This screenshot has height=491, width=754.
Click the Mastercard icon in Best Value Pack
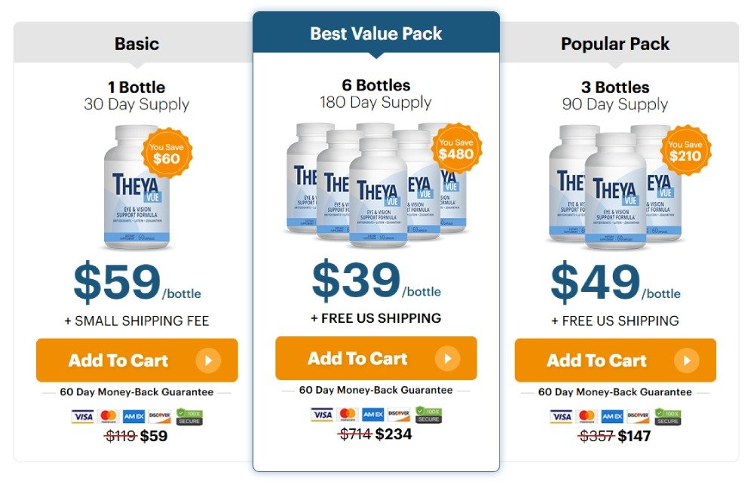(347, 414)
